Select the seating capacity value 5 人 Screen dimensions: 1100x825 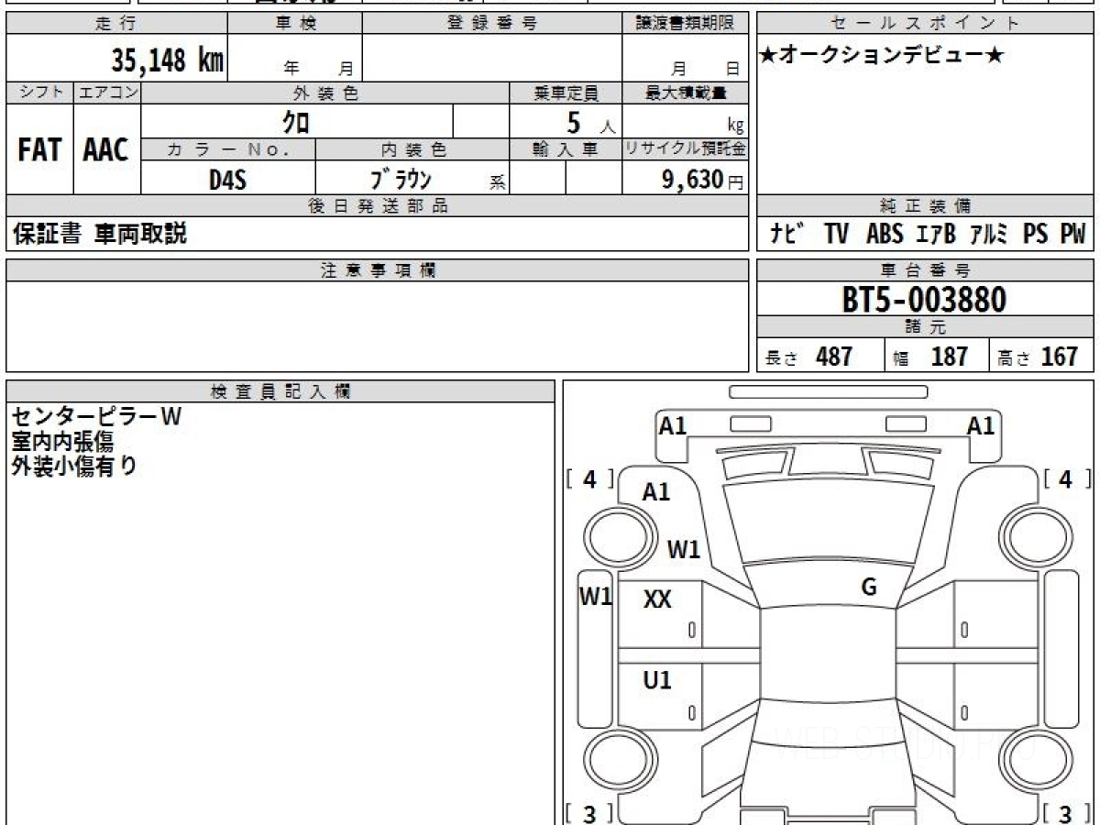[x=590, y=123]
